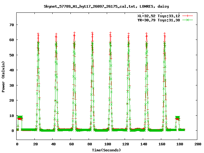Click the 140 tick label on Time axis
This screenshot has width=204, height=153.
(144, 144)
